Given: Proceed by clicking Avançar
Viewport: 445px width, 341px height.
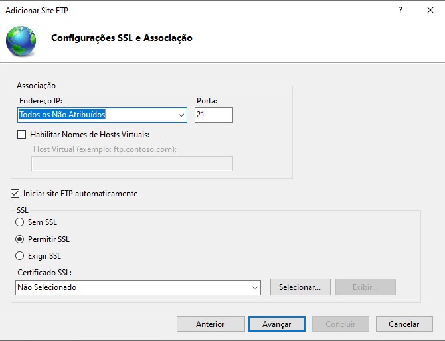Looking at the screenshot, I should click(x=276, y=324).
